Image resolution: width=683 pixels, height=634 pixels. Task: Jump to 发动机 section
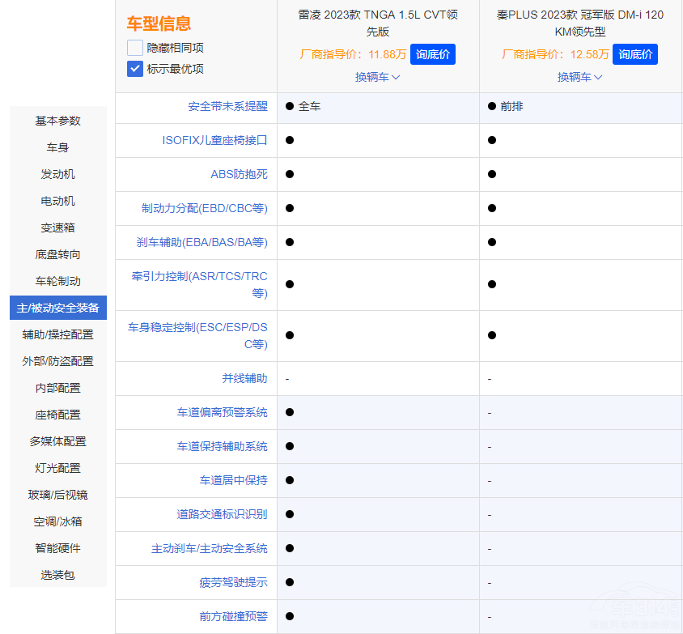pyautogui.click(x=57, y=174)
